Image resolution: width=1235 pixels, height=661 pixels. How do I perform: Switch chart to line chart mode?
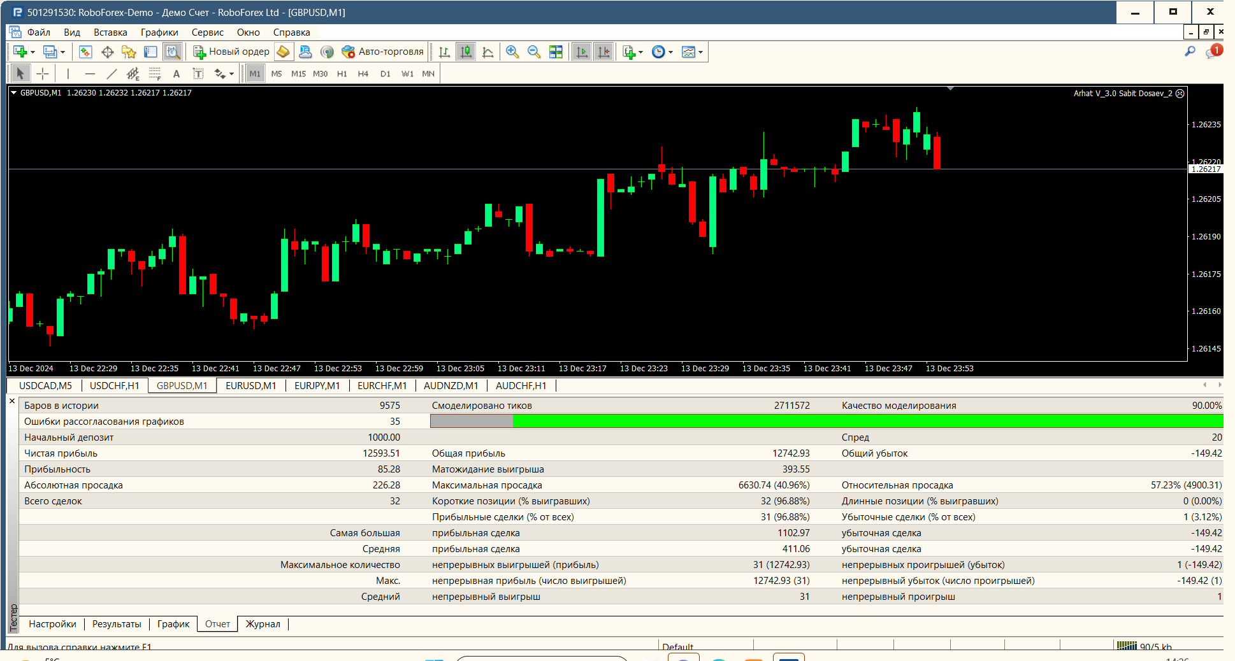[x=488, y=52]
